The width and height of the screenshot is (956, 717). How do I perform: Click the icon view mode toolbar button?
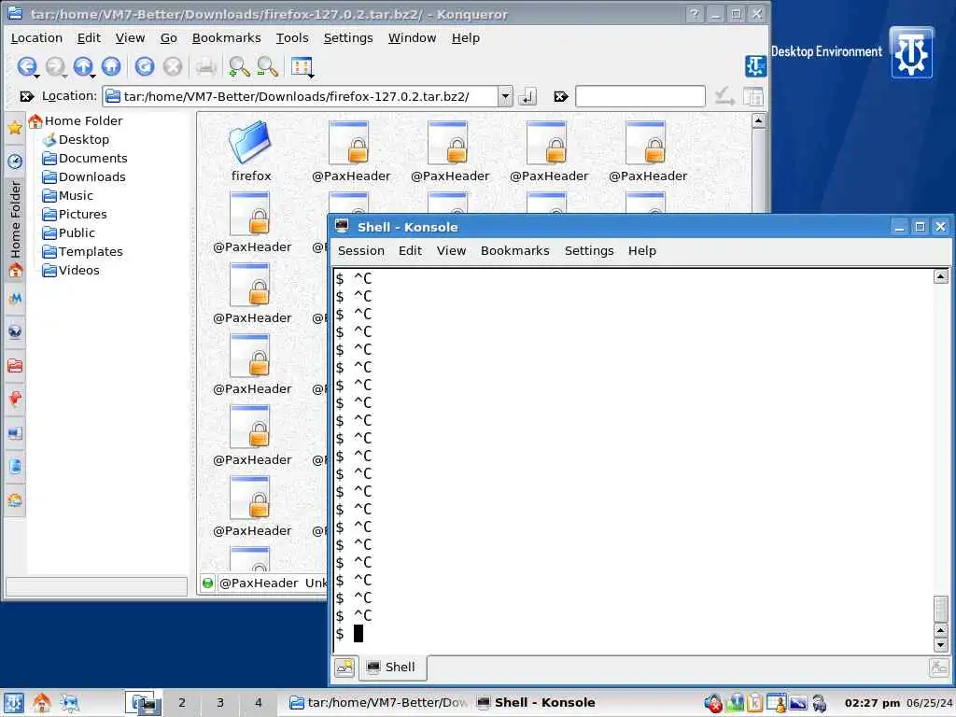click(x=301, y=66)
